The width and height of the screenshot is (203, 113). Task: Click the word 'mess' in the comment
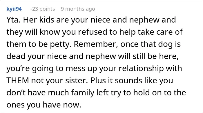(x=75, y=68)
